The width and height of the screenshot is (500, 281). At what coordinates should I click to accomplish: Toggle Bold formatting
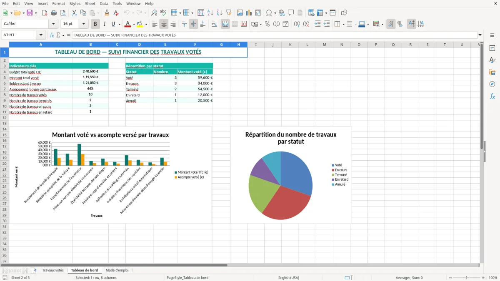[95, 24]
